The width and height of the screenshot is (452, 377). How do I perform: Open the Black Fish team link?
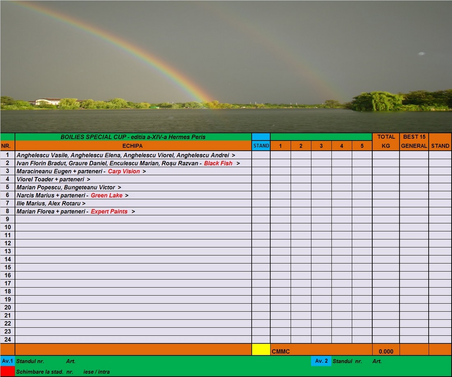[218, 163]
